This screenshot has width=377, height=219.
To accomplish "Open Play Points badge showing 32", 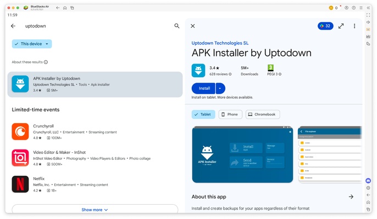I will point(325,26).
